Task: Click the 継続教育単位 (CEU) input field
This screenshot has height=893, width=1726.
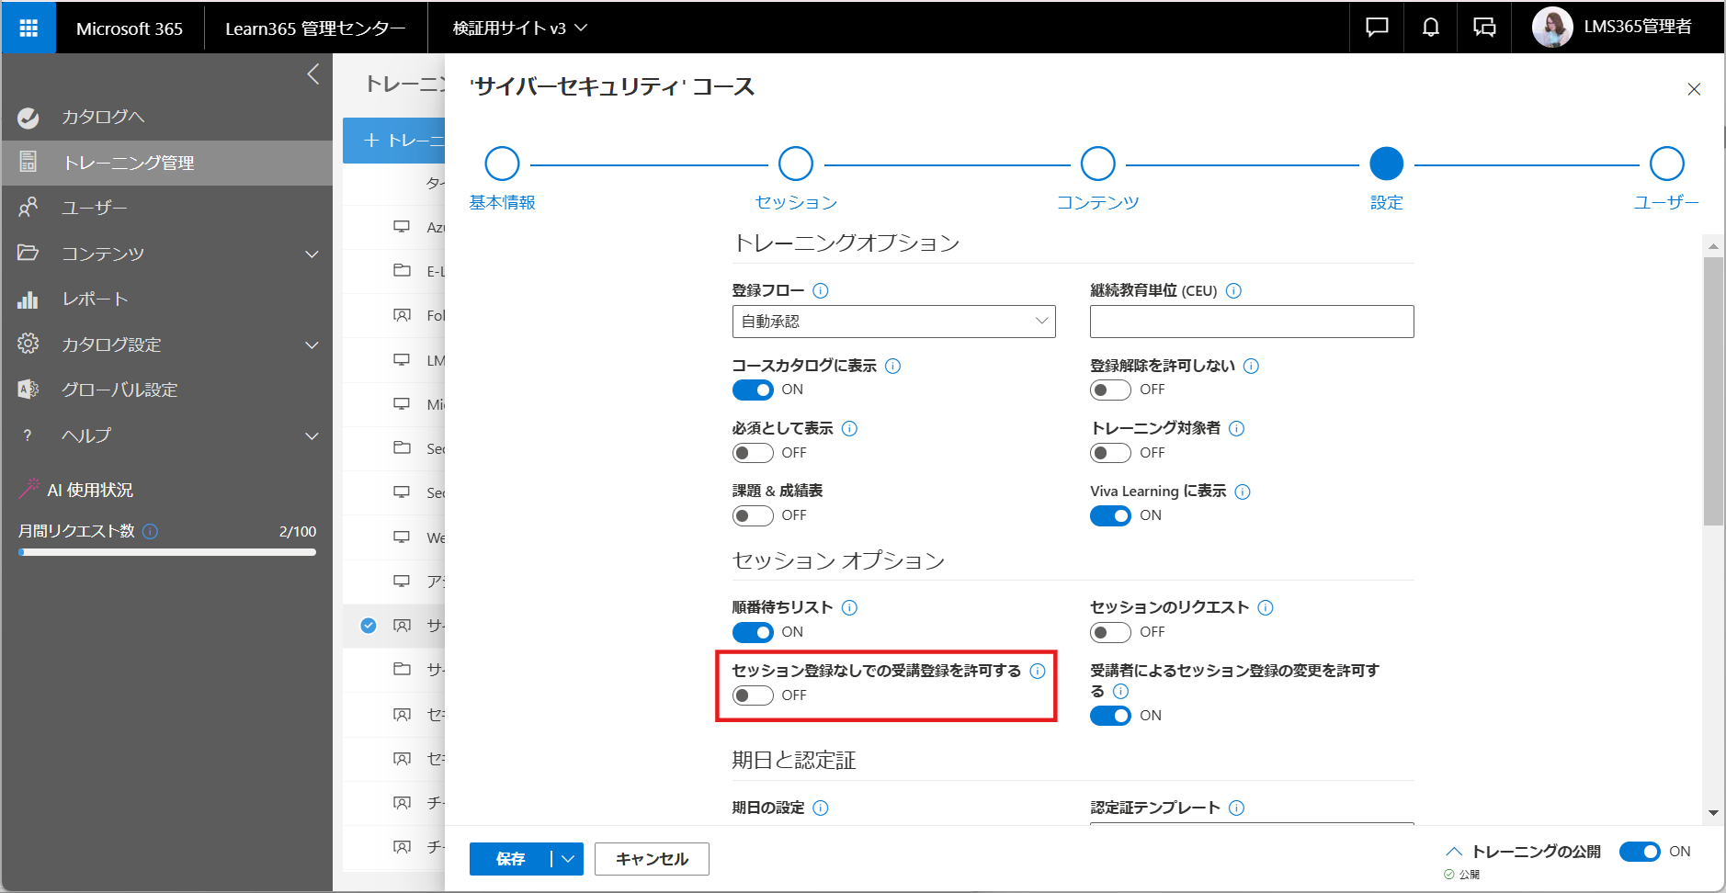Action: [x=1252, y=322]
